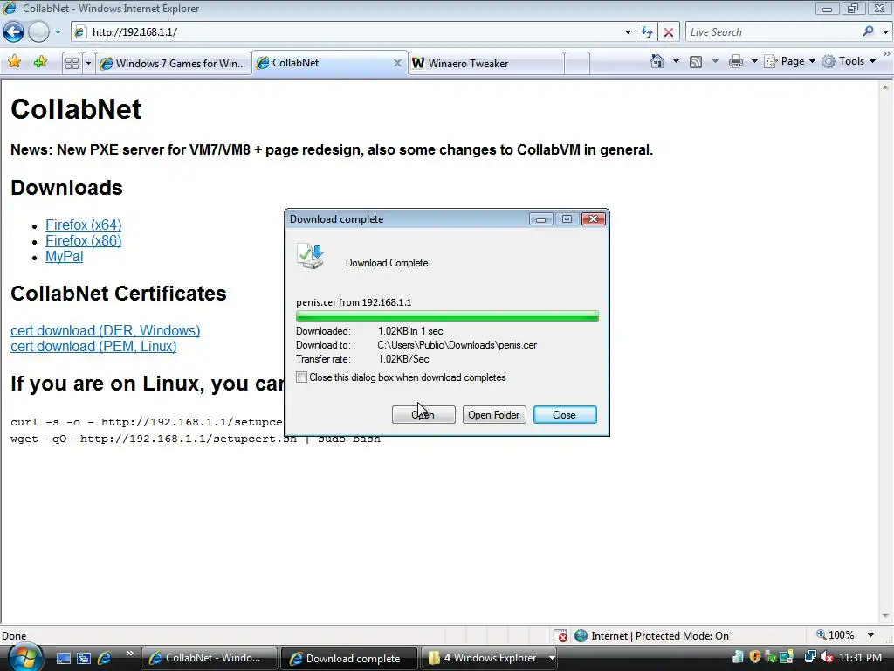Click the RSS feeds icon

tap(696, 62)
